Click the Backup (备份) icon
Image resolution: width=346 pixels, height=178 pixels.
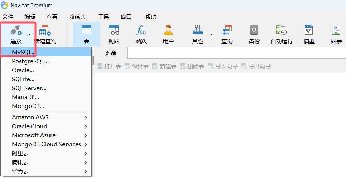click(254, 30)
